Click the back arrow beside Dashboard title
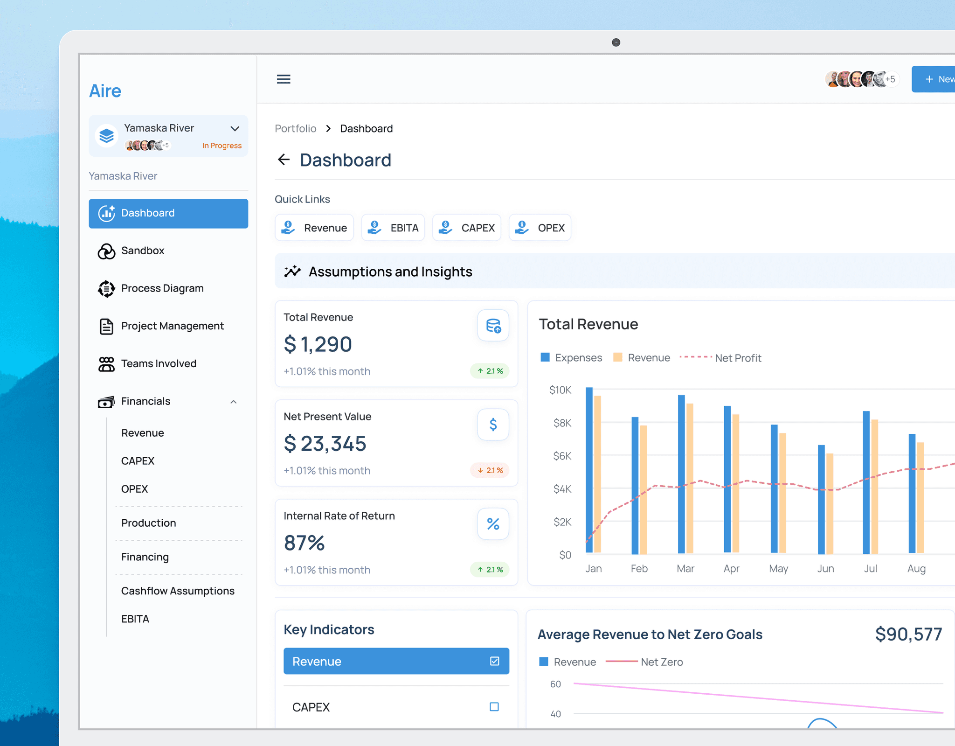Viewport: 955px width, 746px height. click(284, 160)
